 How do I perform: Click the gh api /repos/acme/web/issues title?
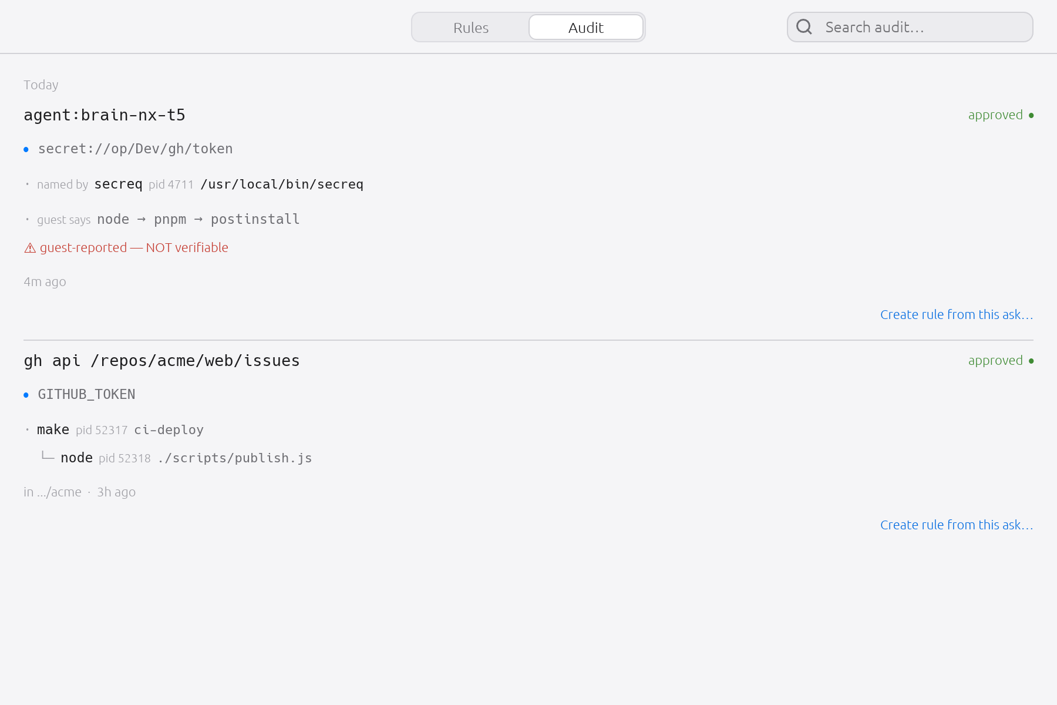coord(161,361)
